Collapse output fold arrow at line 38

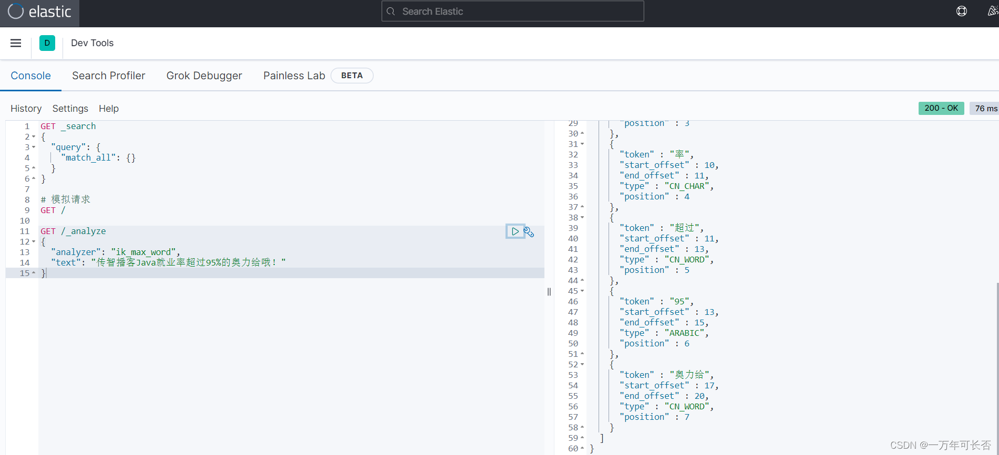pyautogui.click(x=582, y=218)
